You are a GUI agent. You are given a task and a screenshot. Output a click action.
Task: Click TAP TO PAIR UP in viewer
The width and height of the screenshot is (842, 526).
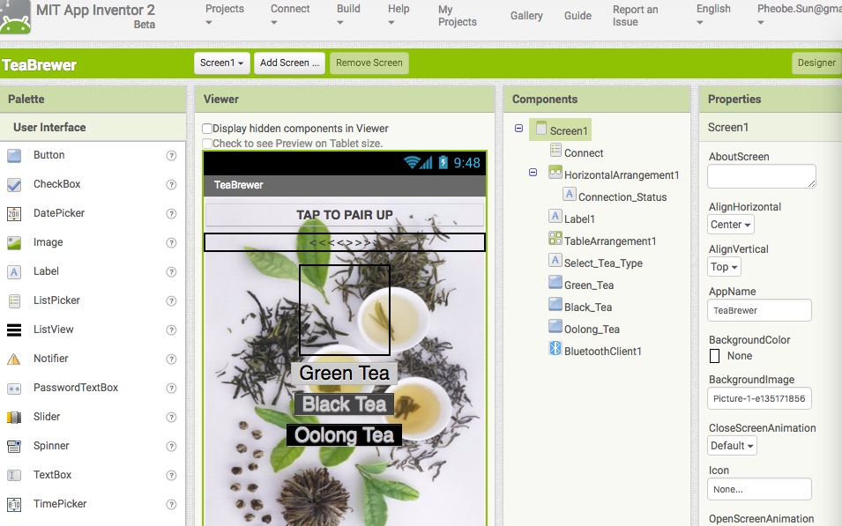(x=345, y=215)
